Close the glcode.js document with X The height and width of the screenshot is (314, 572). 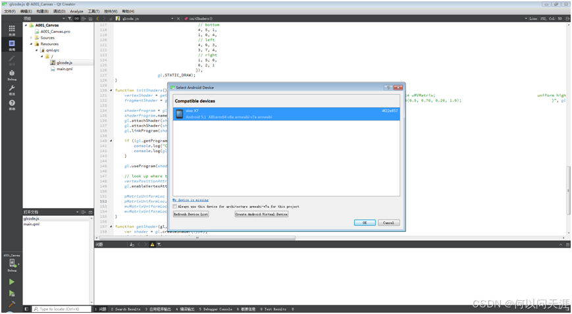click(178, 18)
